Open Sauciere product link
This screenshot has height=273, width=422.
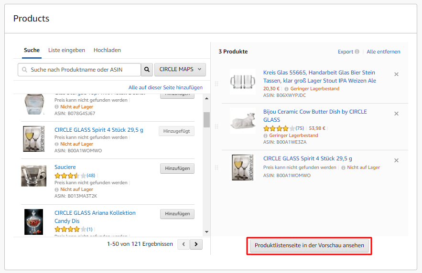click(x=65, y=167)
